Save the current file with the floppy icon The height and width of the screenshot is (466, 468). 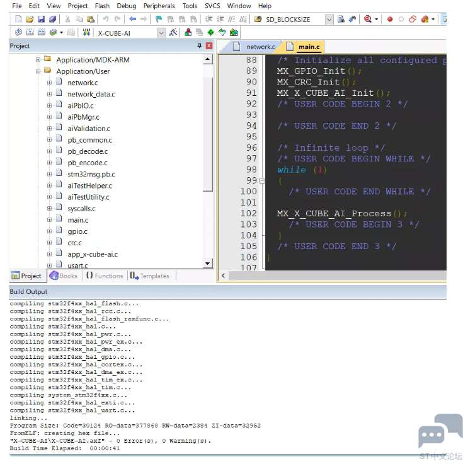click(x=41, y=20)
